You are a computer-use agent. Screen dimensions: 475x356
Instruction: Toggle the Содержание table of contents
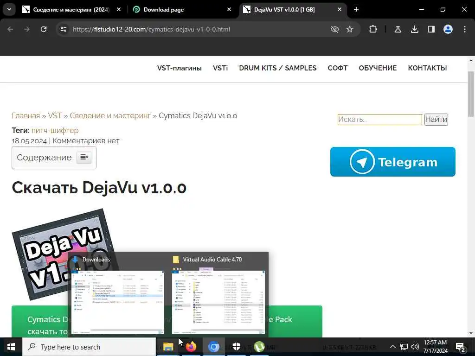coord(84,157)
